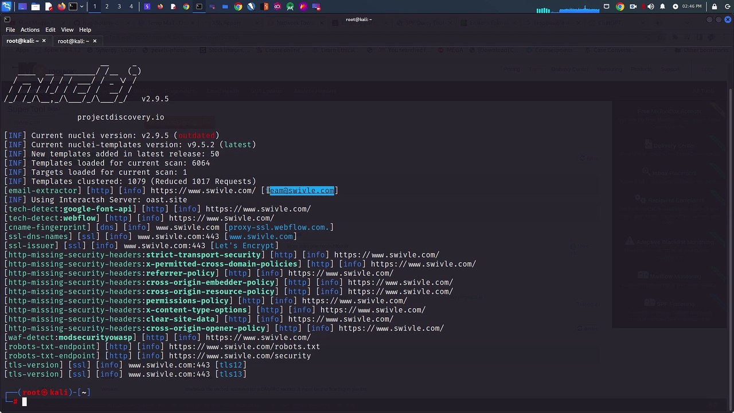Open the green Android Studio taskbar icon
The width and height of the screenshot is (734, 413).
[x=290, y=7]
